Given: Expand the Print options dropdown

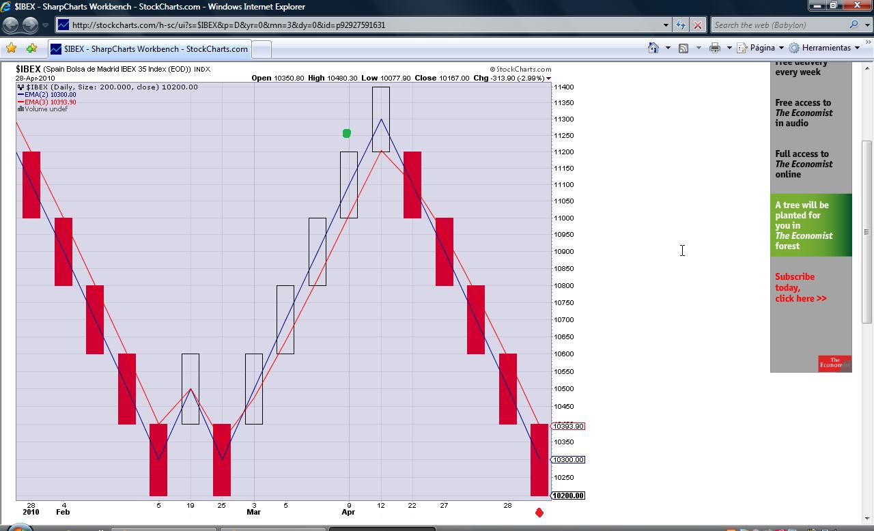Looking at the screenshot, I should coord(729,48).
